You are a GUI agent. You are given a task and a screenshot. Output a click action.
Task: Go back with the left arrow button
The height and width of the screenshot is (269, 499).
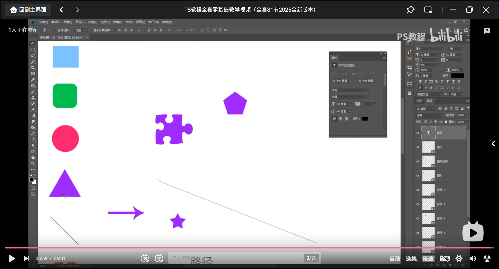[61, 10]
